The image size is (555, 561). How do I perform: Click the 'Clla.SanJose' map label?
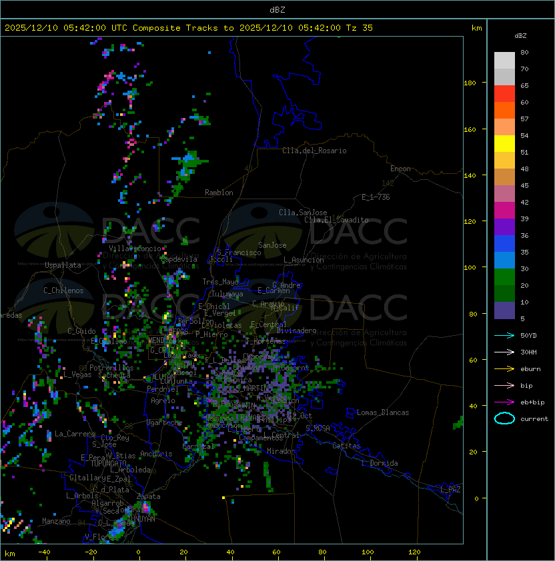click(x=303, y=213)
